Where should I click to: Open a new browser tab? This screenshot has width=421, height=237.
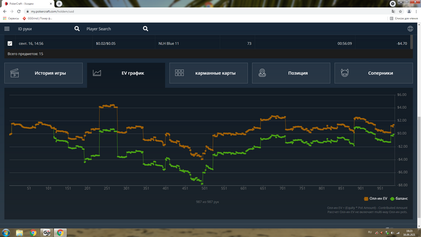coord(59,4)
